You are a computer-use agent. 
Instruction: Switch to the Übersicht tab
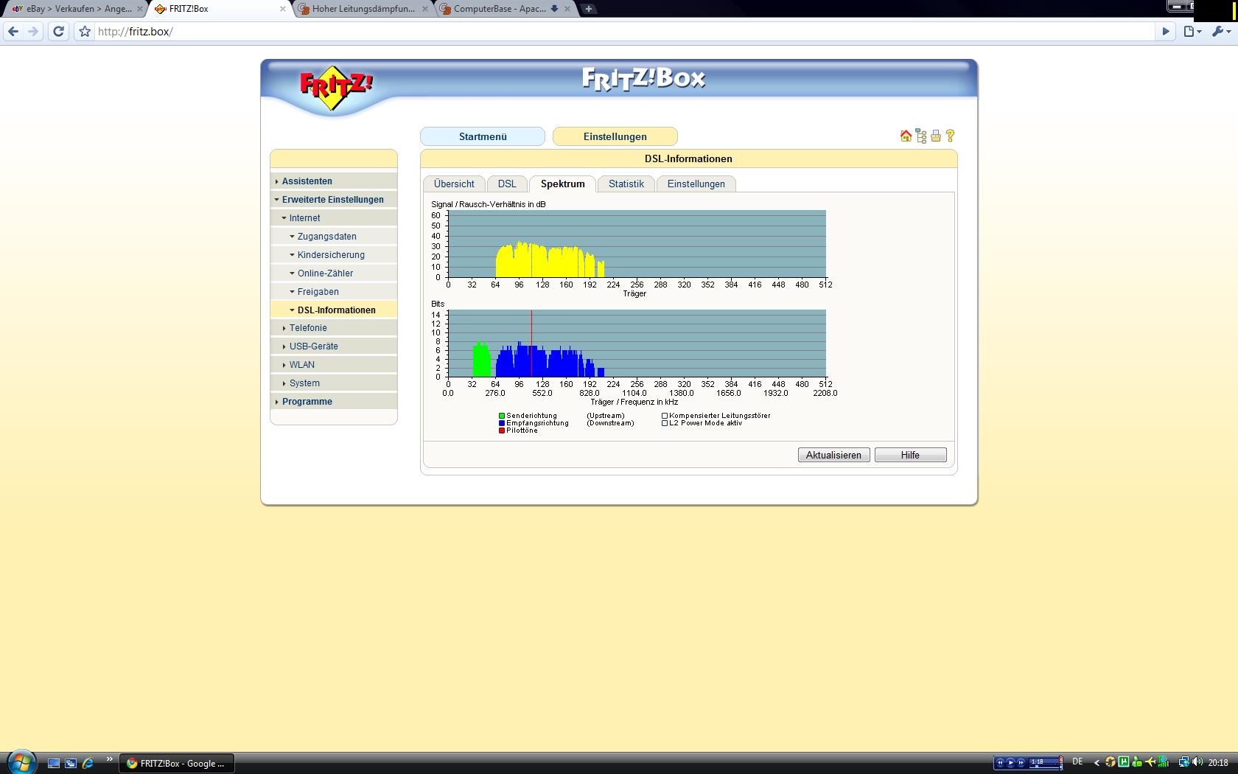[x=454, y=184]
